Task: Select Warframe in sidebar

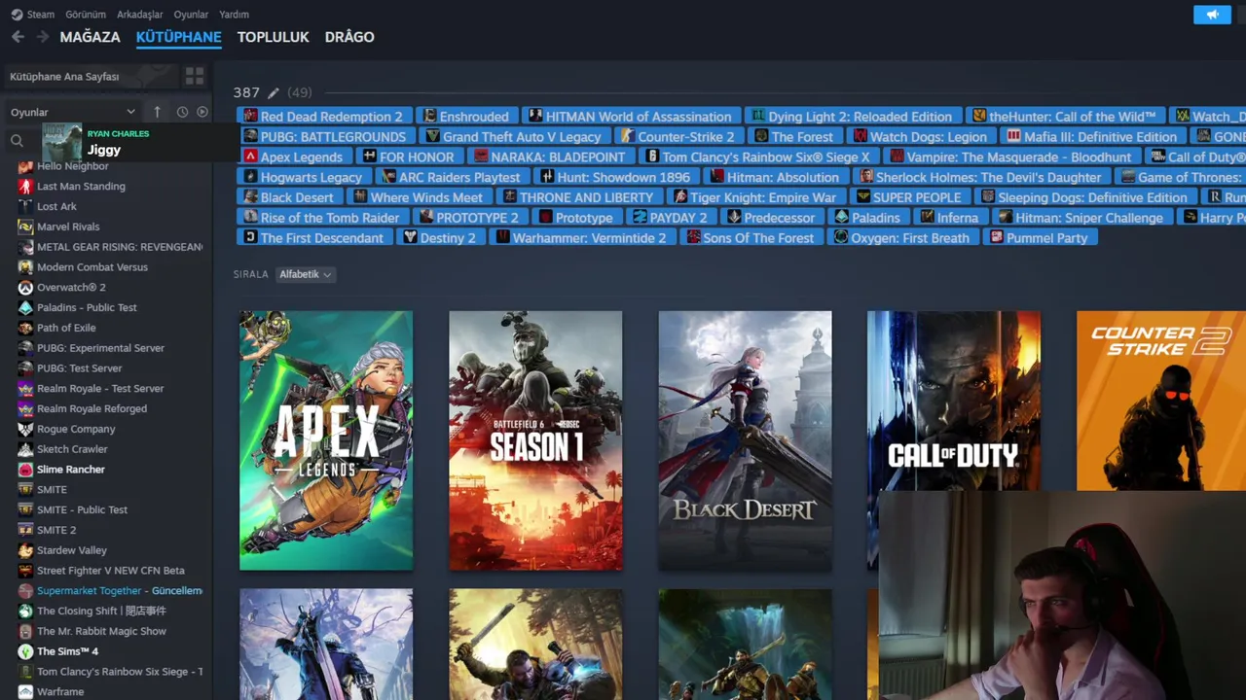Action: pyautogui.click(x=60, y=692)
